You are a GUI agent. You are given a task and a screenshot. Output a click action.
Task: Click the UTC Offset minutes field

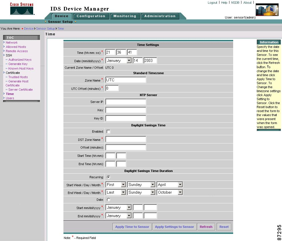(112, 88)
